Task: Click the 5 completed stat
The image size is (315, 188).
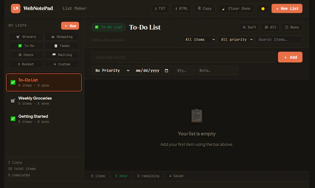Action: click(19, 175)
